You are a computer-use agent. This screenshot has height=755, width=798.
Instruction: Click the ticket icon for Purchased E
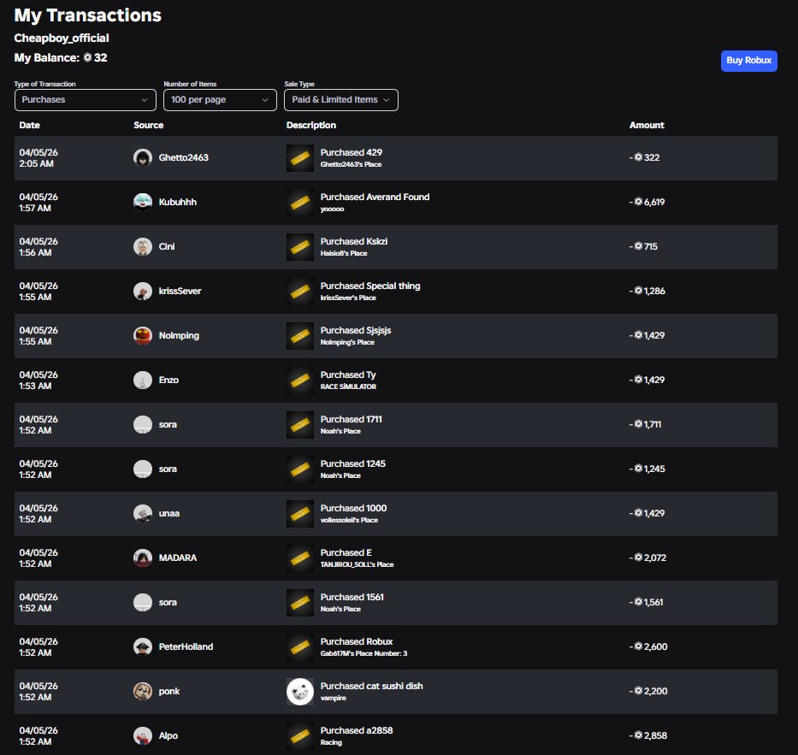point(299,558)
